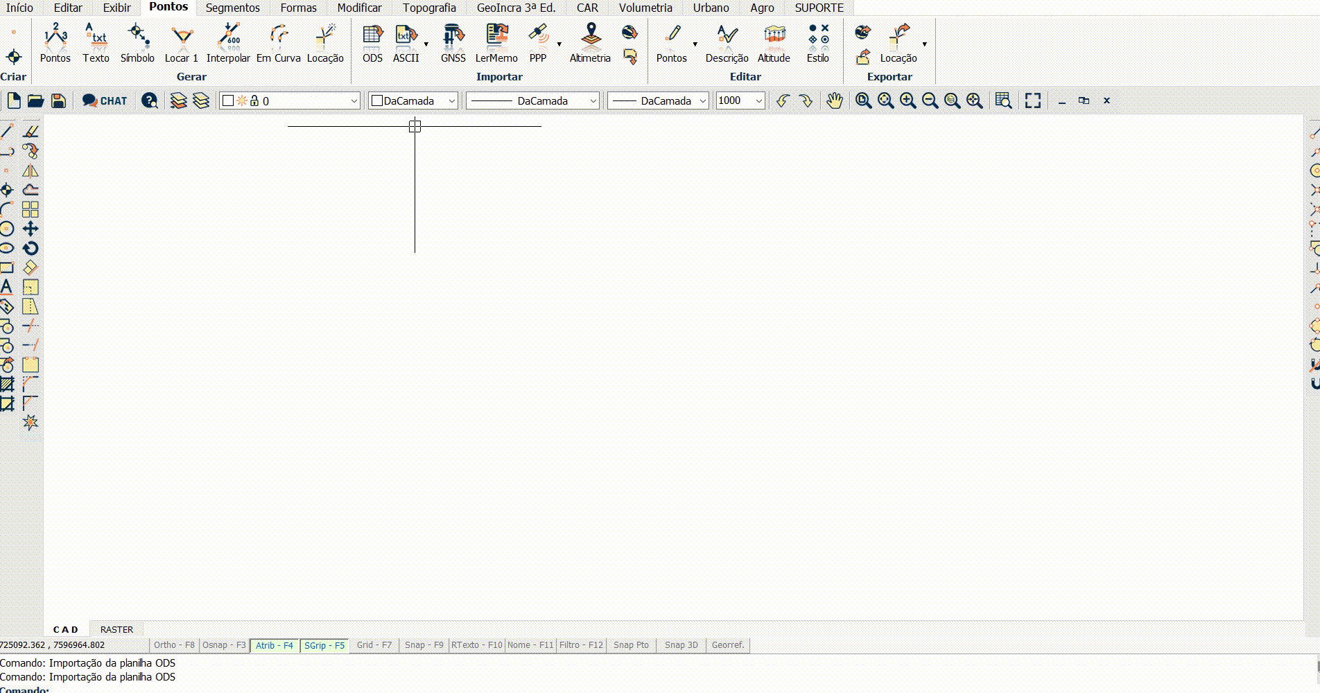Select the Em Curva tool
1320x693 pixels.
277,43
